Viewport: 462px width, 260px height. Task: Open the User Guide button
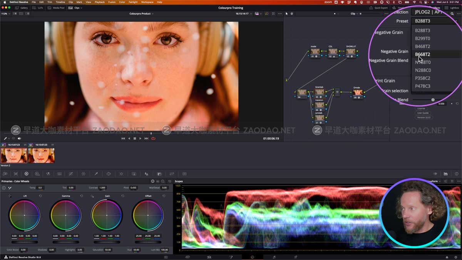point(423,113)
